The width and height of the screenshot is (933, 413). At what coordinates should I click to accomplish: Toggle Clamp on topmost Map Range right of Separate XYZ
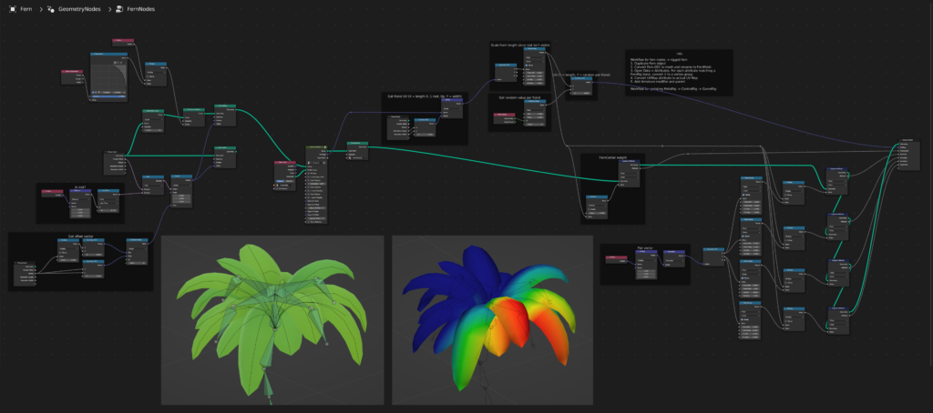(x=743, y=195)
